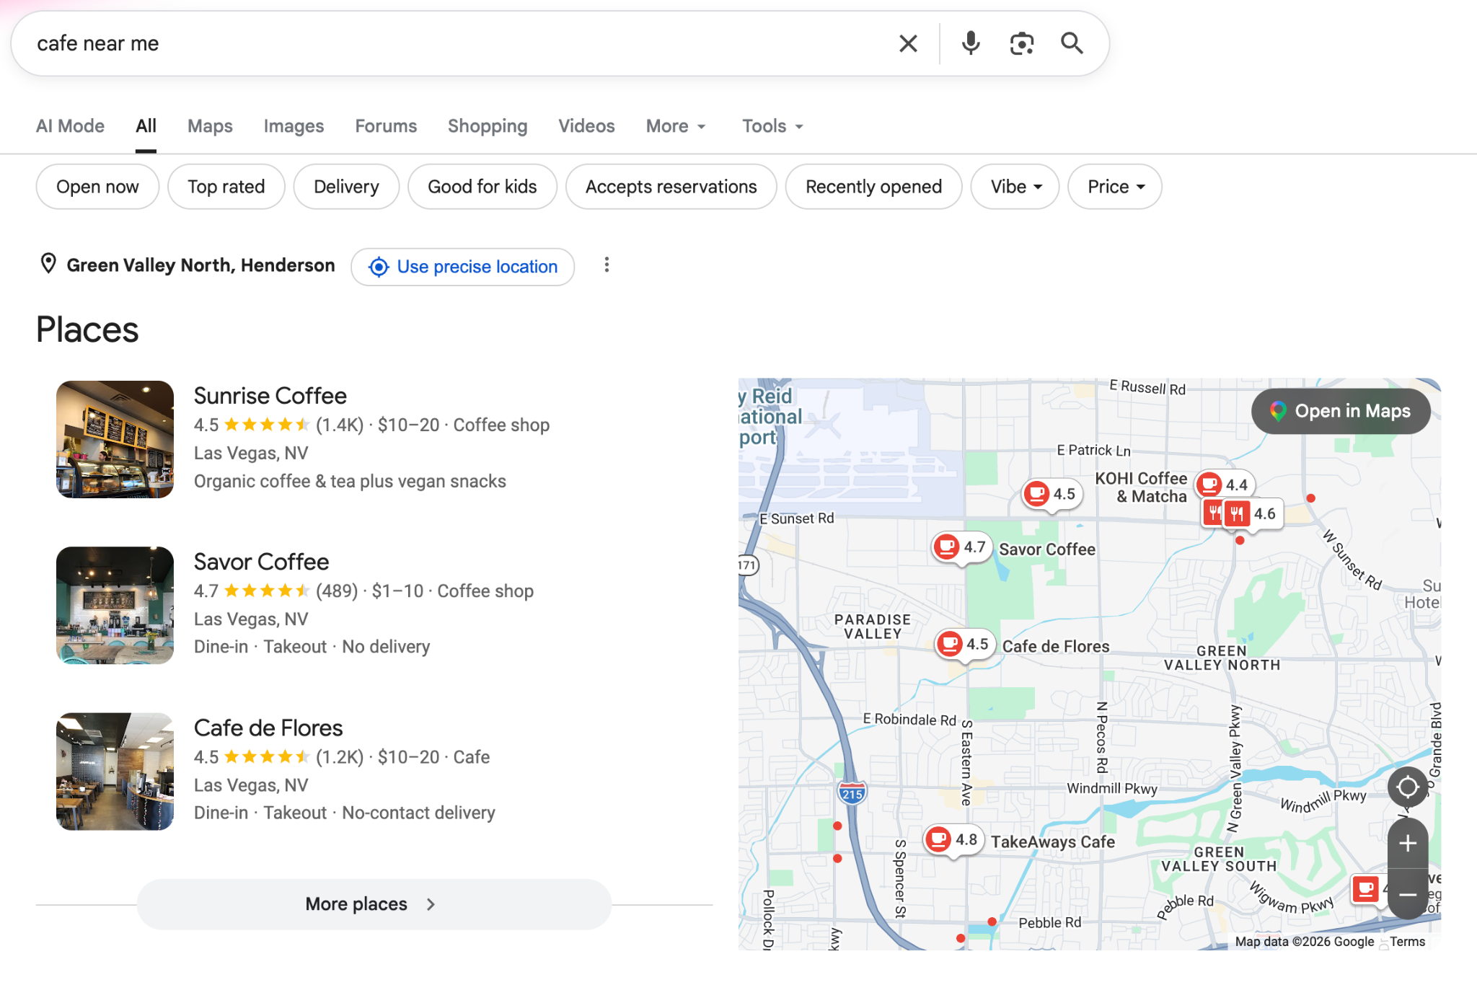
Task: Open the Cafe de Flores listing title
Action: coord(268,728)
